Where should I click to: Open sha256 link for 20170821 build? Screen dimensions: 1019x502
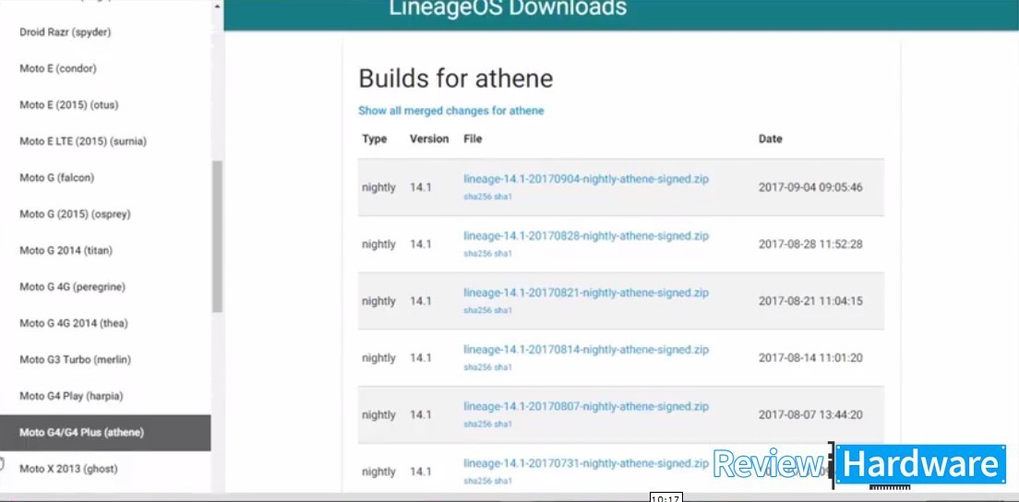[477, 310]
